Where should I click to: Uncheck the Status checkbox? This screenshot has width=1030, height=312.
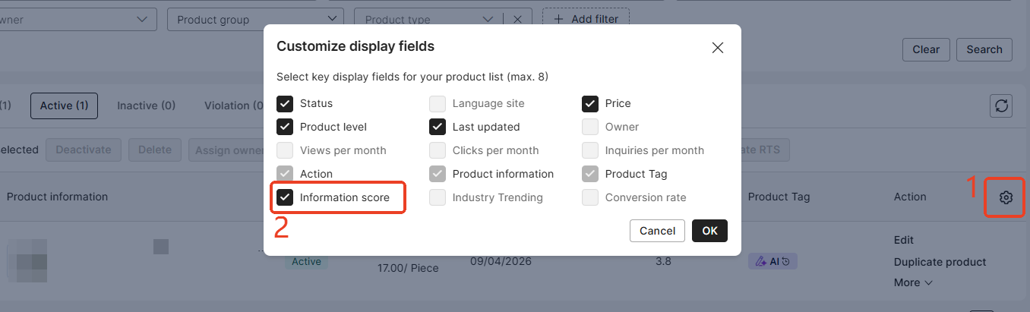(x=285, y=103)
